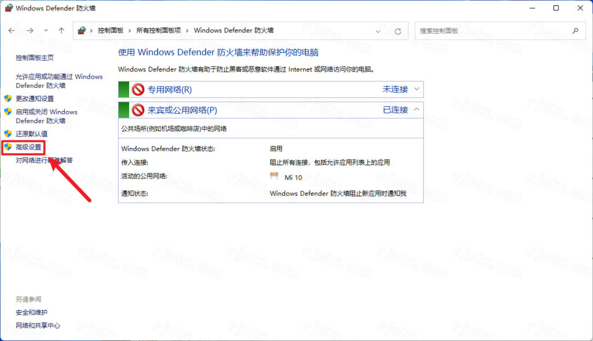Open 控制面板 breadcrumb in address bar
This screenshot has height=341, width=593.
click(111, 31)
